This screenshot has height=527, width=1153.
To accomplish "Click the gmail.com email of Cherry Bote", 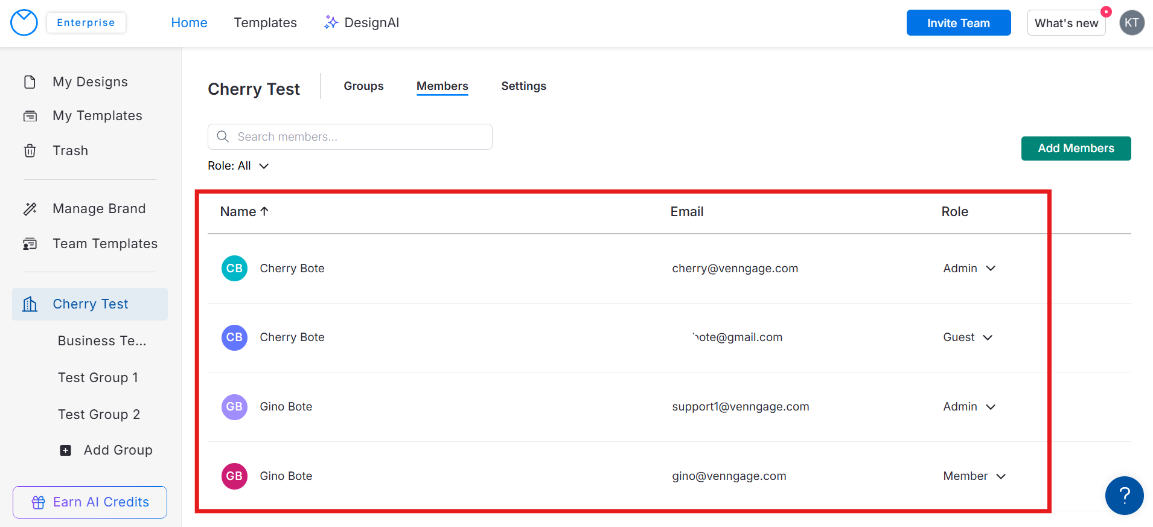I will [x=737, y=337].
